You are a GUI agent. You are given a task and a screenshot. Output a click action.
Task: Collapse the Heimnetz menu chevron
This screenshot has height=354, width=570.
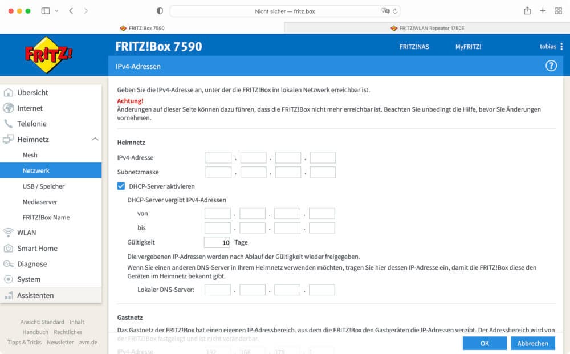(x=95, y=139)
